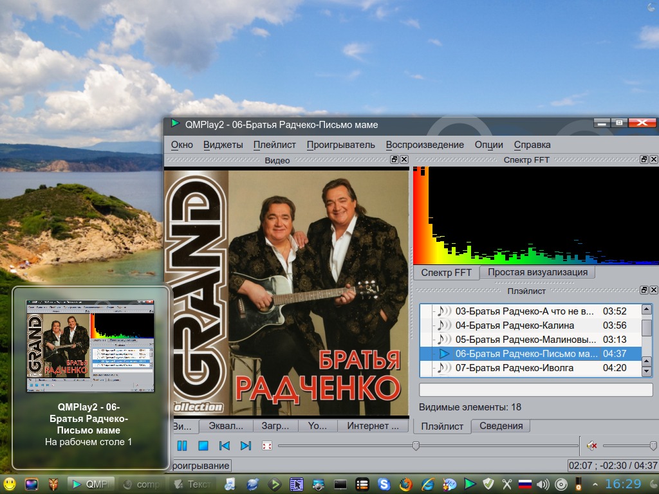Pause playback with the pause button

coord(182,446)
